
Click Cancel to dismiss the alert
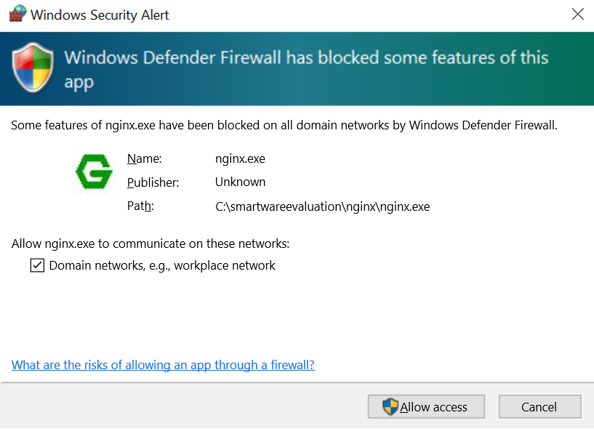pyautogui.click(x=539, y=406)
